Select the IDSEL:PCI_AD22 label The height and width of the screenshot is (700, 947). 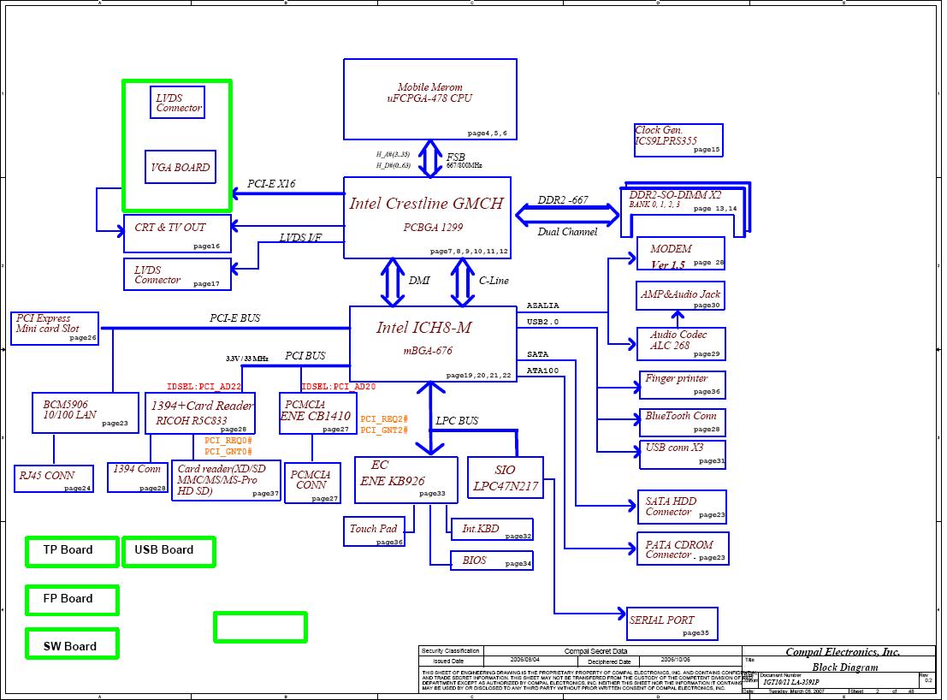204,387
